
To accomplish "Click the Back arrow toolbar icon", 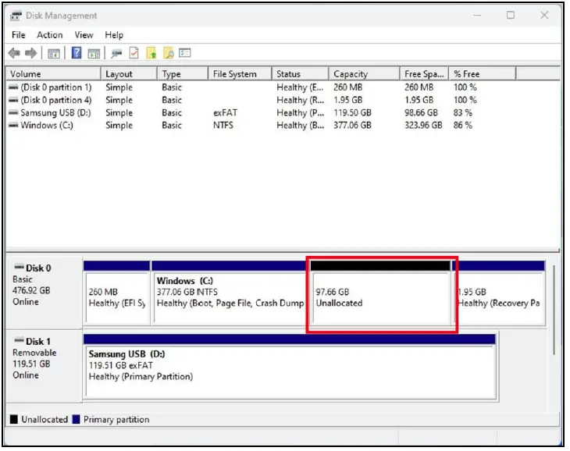I will [14, 53].
